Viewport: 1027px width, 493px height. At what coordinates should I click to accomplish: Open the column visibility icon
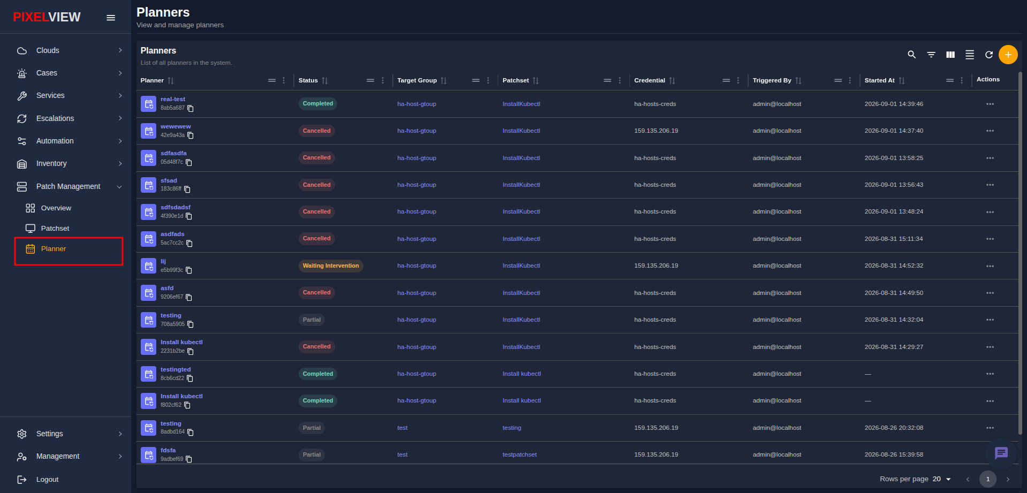[950, 55]
